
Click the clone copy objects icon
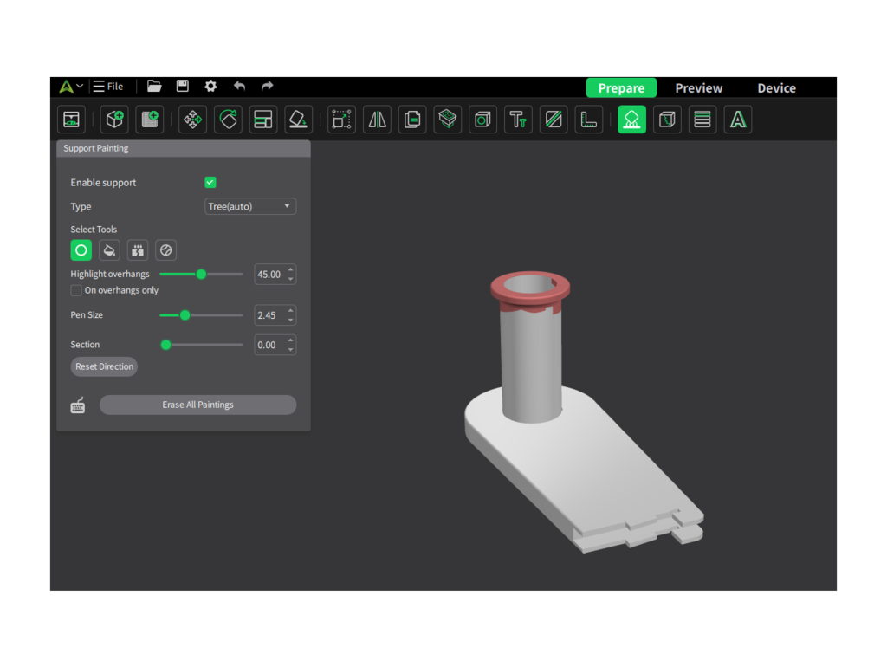pos(412,120)
